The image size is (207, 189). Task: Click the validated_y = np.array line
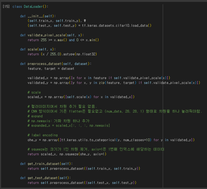(114, 83)
